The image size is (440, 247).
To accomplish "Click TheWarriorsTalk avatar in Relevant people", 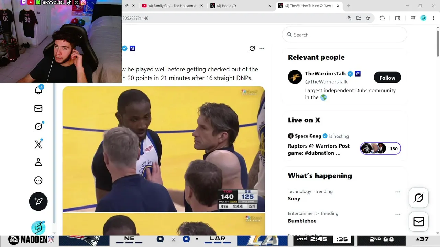I will [x=295, y=77].
